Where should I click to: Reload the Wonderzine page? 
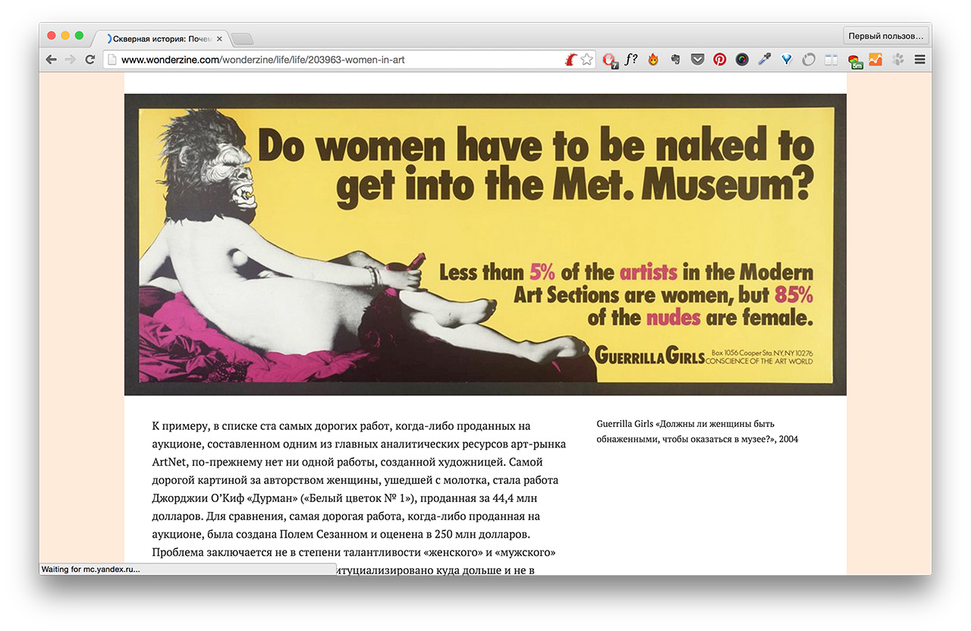click(x=90, y=60)
